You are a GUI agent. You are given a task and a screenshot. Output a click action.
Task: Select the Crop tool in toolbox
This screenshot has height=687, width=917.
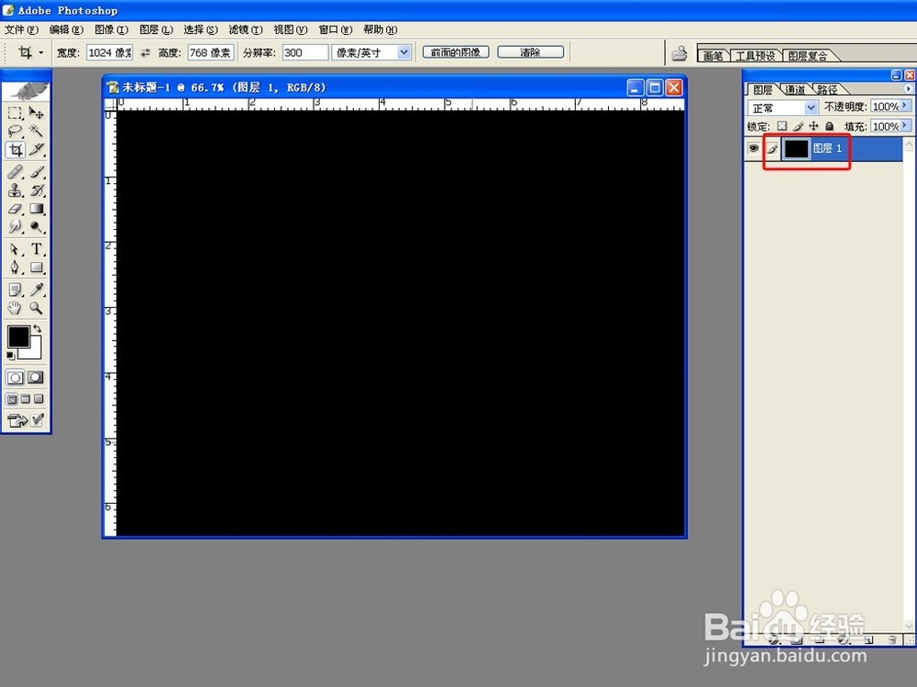pos(16,149)
